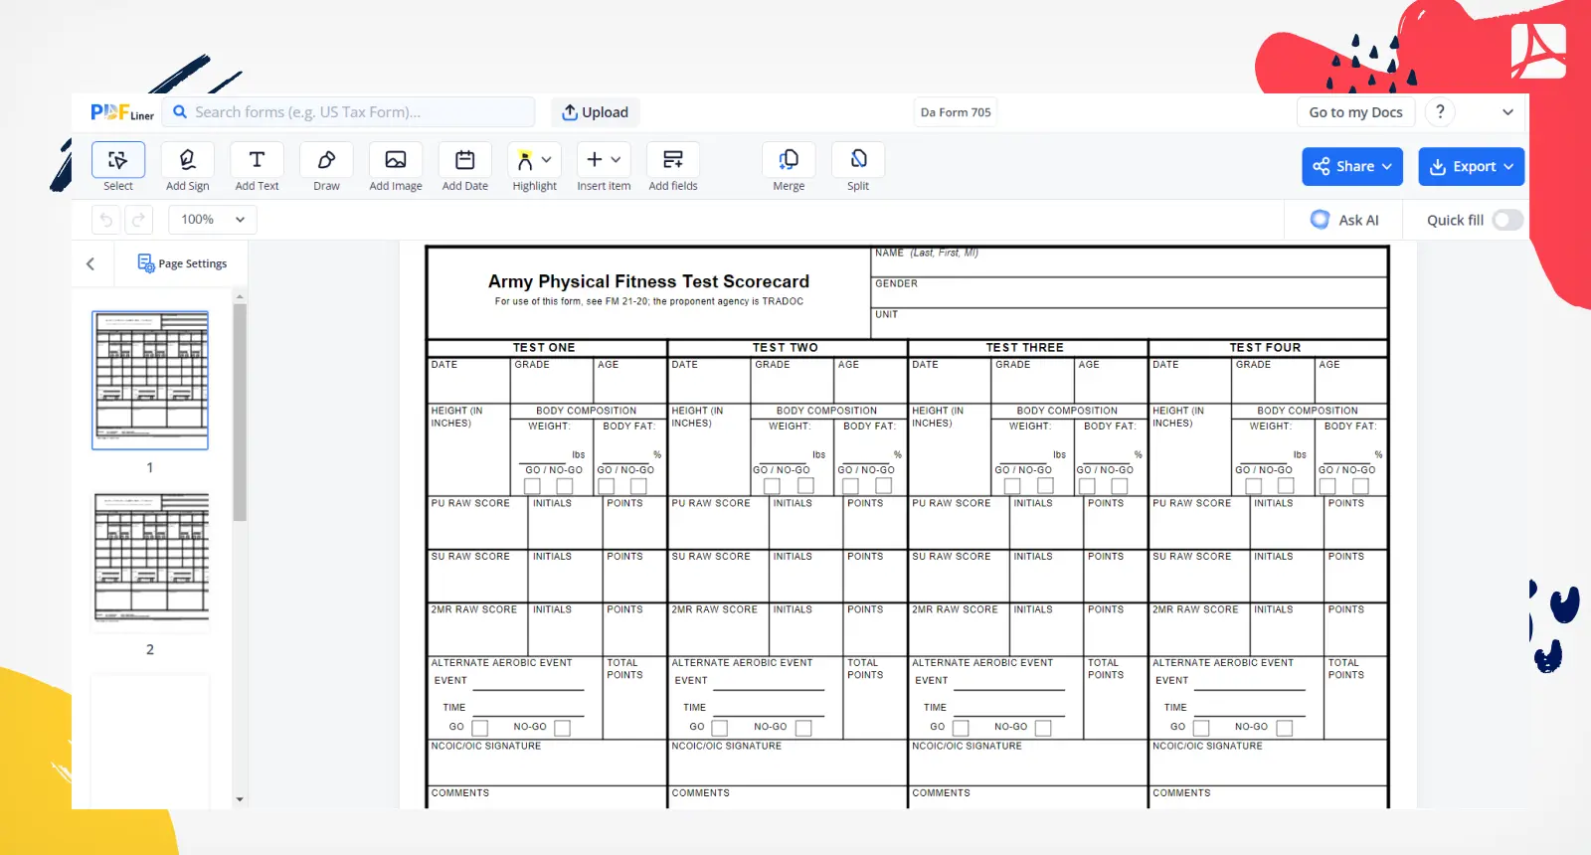Check Test One alternate event GO box

(480, 728)
